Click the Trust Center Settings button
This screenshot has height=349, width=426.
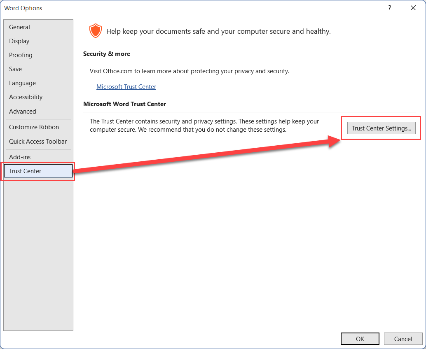381,128
